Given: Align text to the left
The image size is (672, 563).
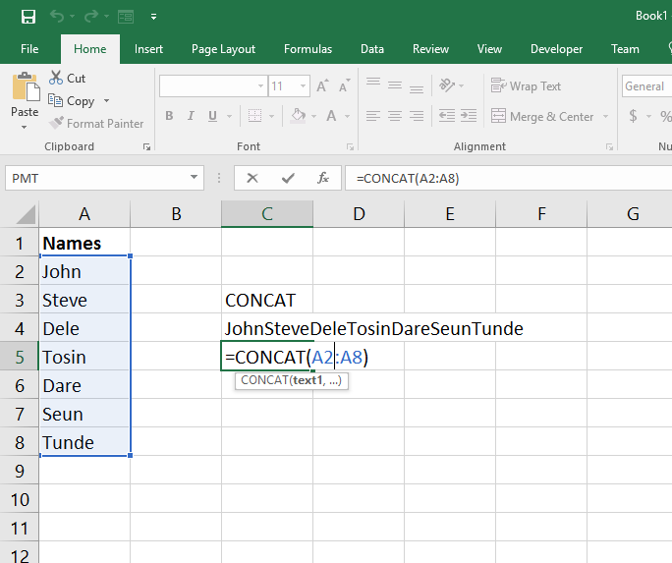Looking at the screenshot, I should click(x=373, y=116).
